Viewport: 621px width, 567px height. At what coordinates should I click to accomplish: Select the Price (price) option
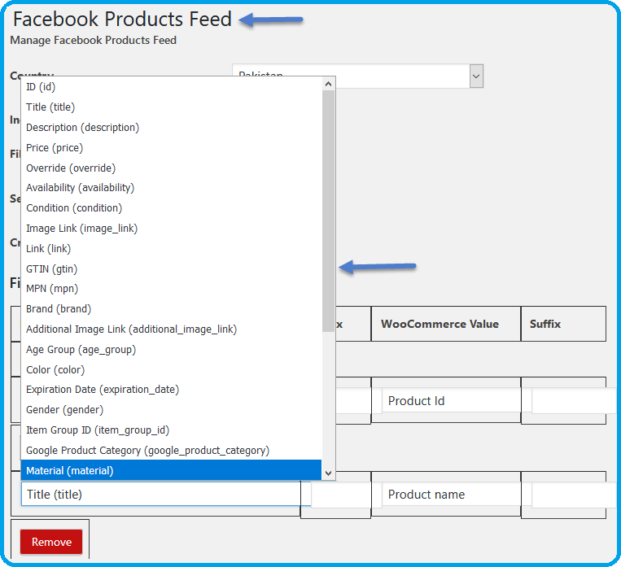click(171, 148)
